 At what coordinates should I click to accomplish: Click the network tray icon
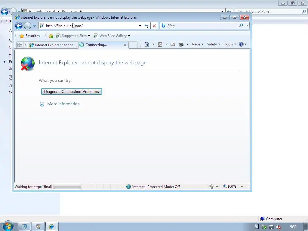[271, 227]
